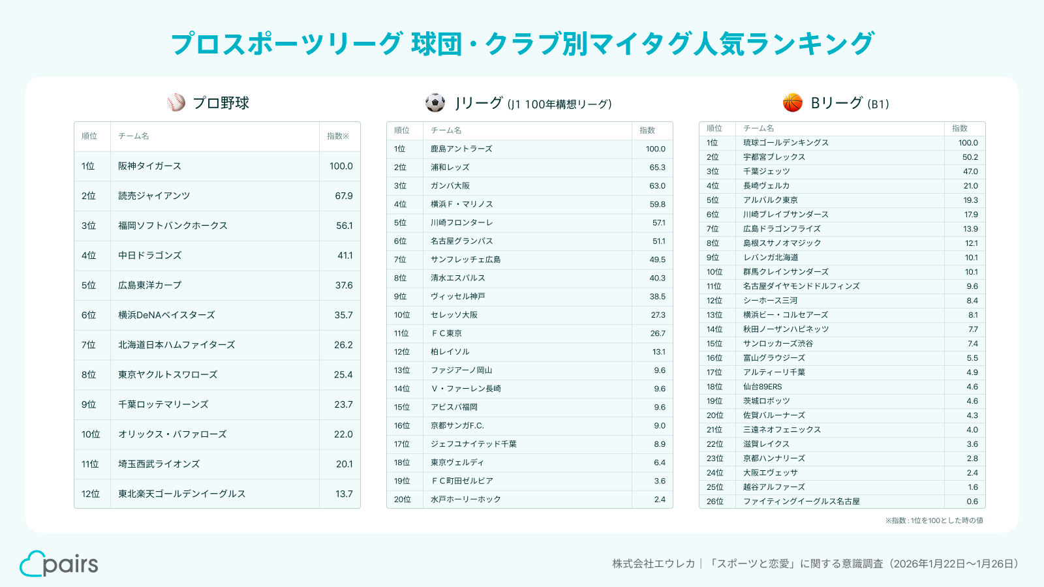Image resolution: width=1044 pixels, height=587 pixels.
Task: Click the footnote about 指数 below the tables
Action: (x=934, y=520)
